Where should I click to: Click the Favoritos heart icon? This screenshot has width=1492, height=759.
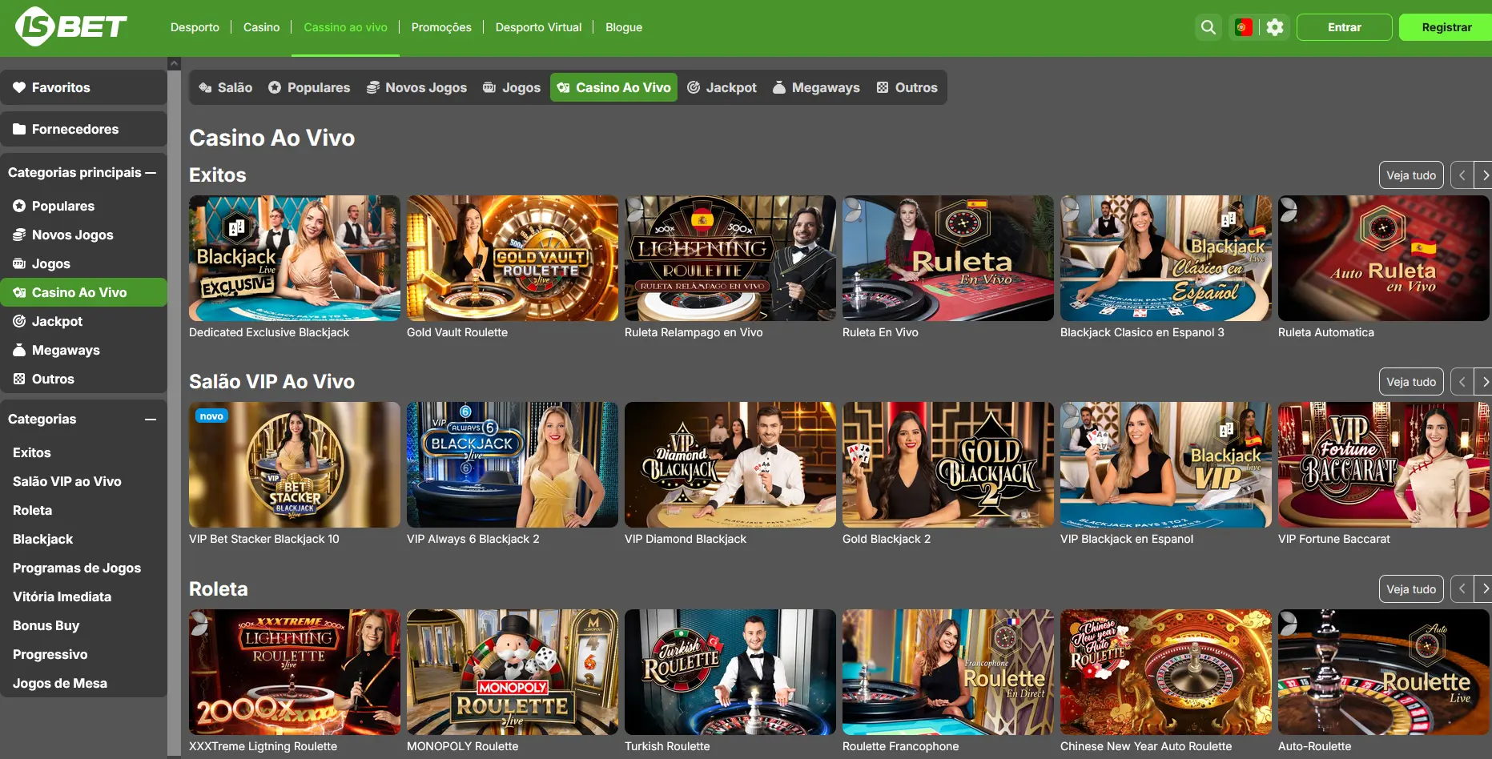pyautogui.click(x=19, y=87)
